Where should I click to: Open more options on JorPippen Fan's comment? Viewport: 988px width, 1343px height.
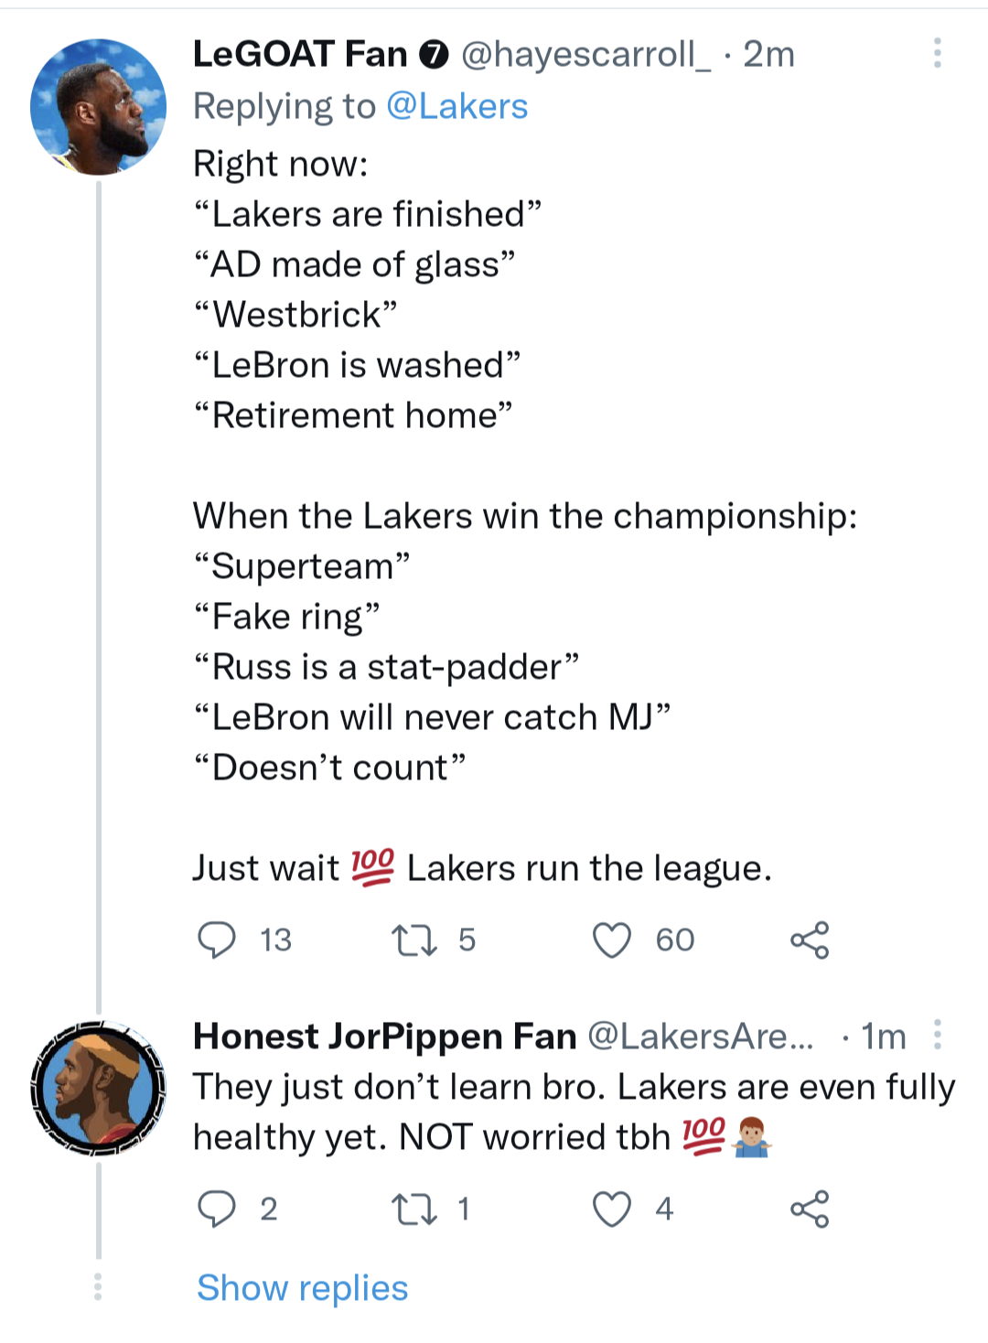(x=937, y=1036)
